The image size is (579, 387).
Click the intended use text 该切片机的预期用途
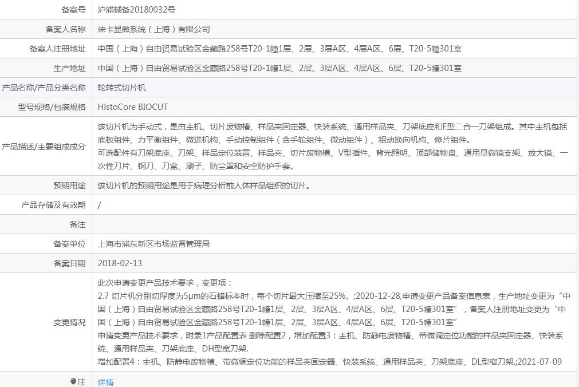click(204, 185)
